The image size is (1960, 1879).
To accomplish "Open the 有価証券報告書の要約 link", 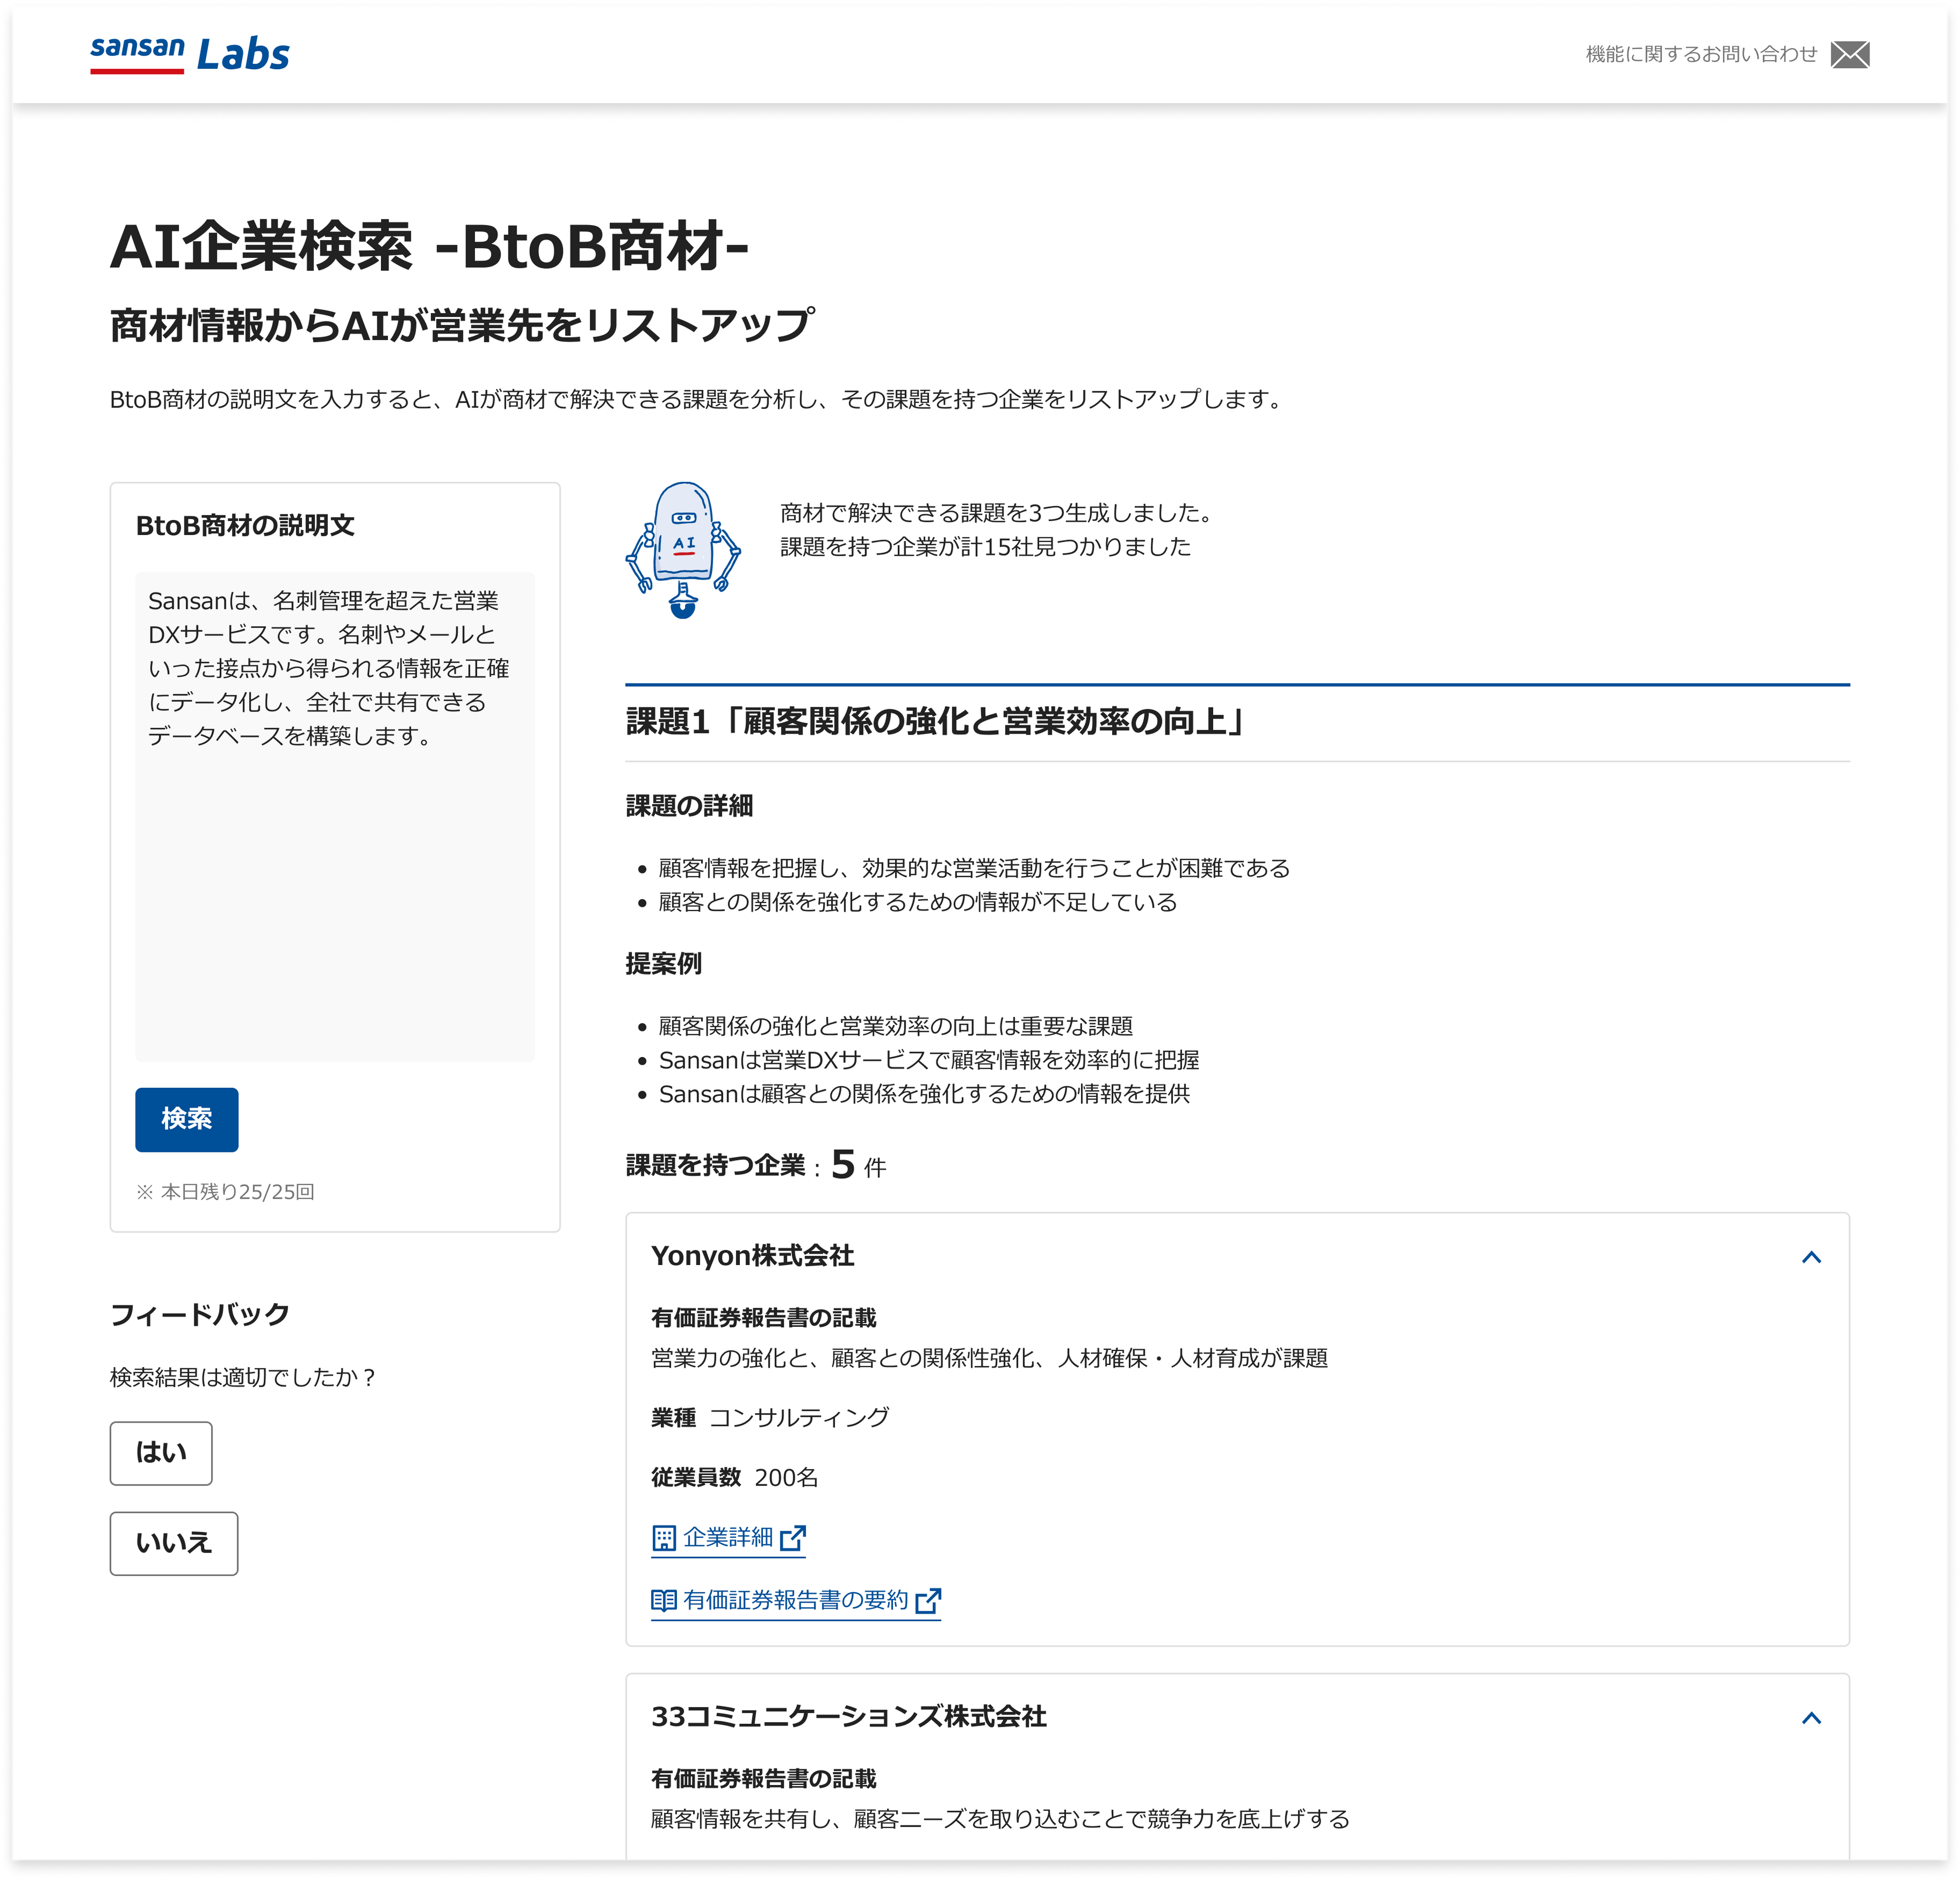I will [795, 1600].
